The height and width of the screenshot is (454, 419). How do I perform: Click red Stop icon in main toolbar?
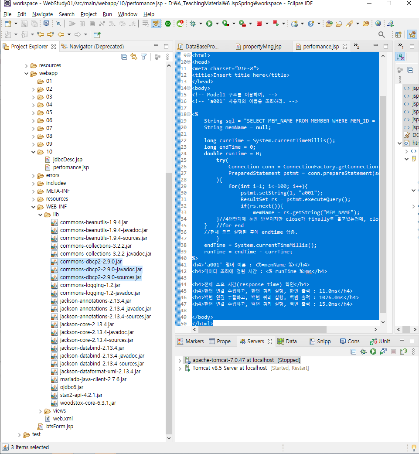(259, 24)
